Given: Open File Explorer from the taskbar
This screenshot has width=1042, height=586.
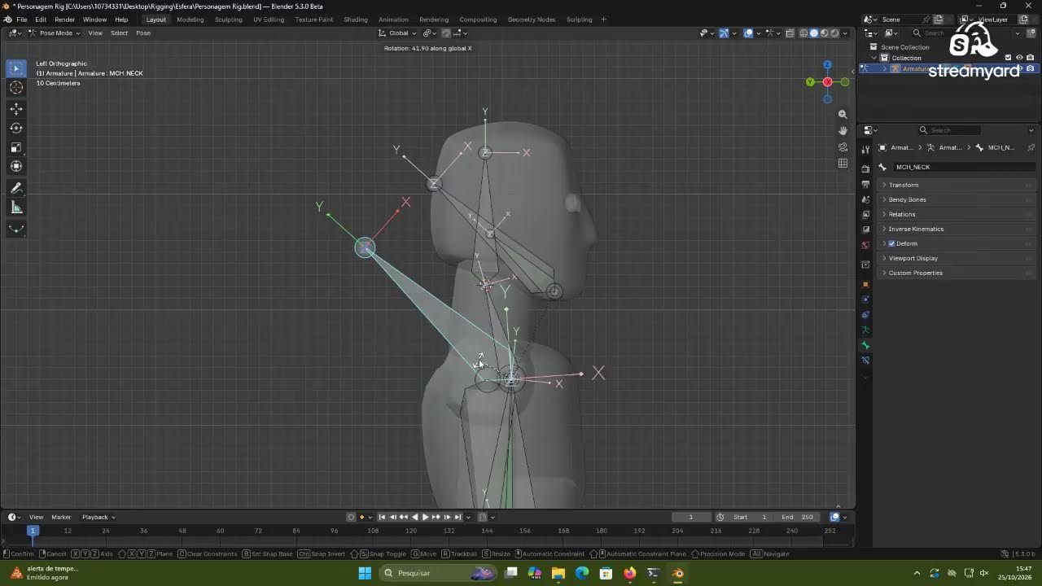Looking at the screenshot, I should pos(558,573).
